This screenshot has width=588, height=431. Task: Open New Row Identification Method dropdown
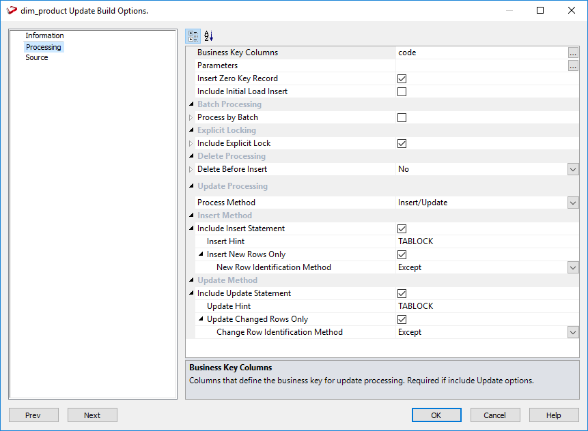[x=573, y=267]
